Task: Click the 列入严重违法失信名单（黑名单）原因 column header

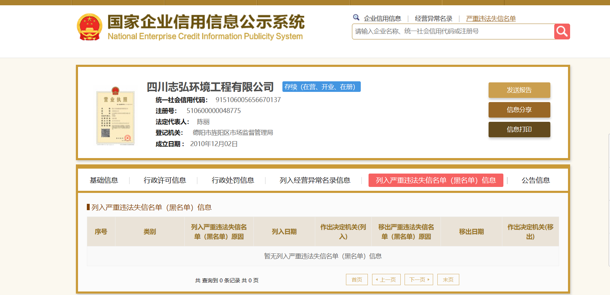Action: coord(219,232)
